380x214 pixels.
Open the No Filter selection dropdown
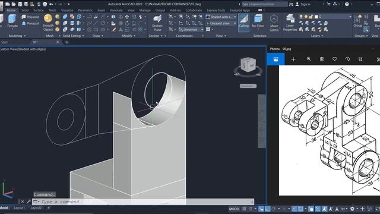click(258, 23)
